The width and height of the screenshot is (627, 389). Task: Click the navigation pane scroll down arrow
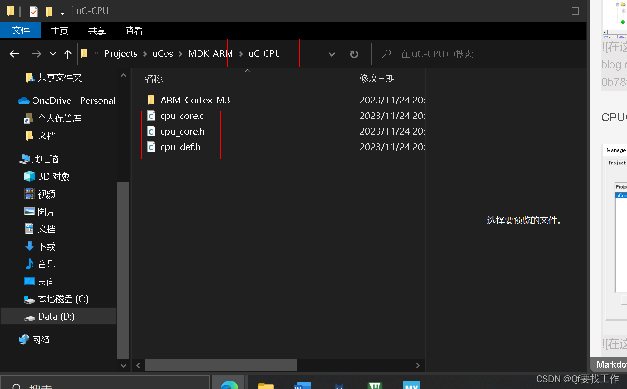pos(123,365)
